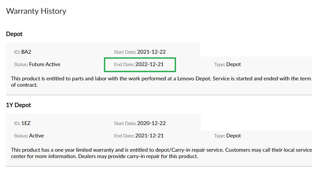
Task: Click the Lenovo Depot service description text
Action: pos(161,82)
